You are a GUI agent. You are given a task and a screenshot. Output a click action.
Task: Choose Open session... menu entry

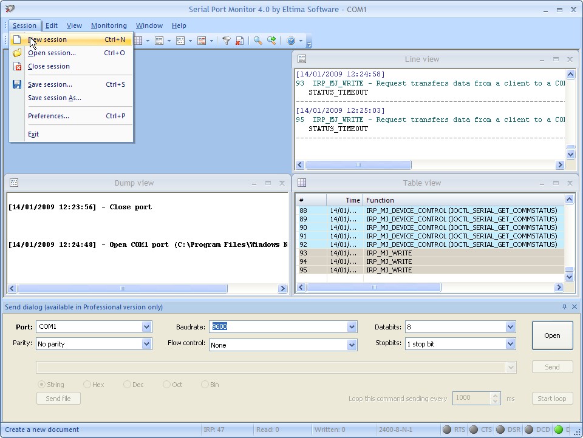(71, 53)
